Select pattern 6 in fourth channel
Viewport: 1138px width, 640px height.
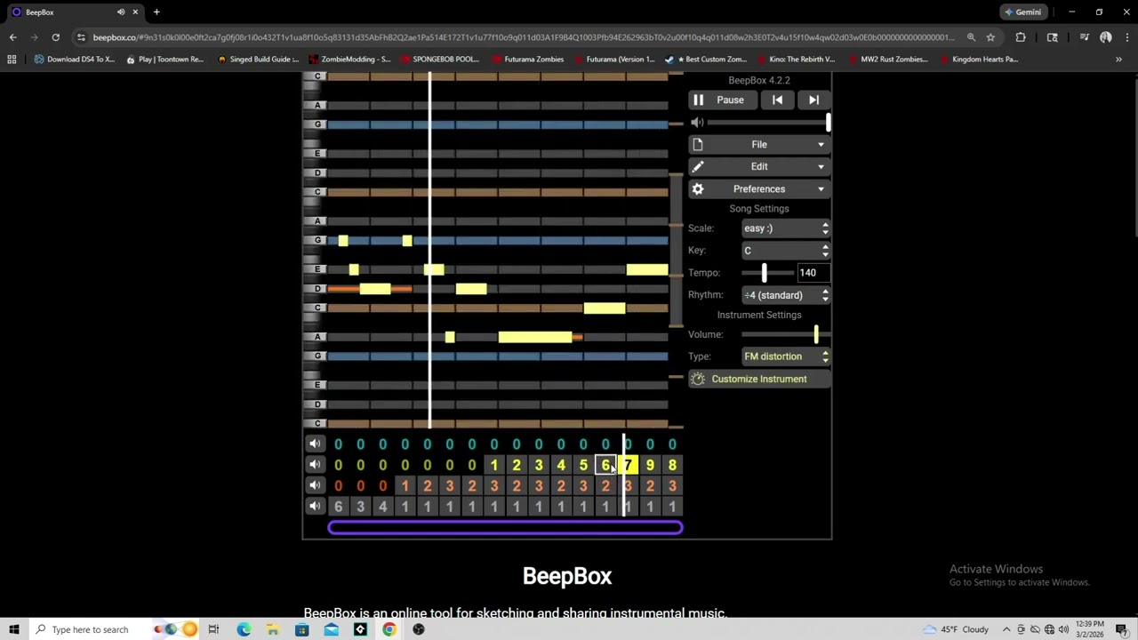[338, 507]
